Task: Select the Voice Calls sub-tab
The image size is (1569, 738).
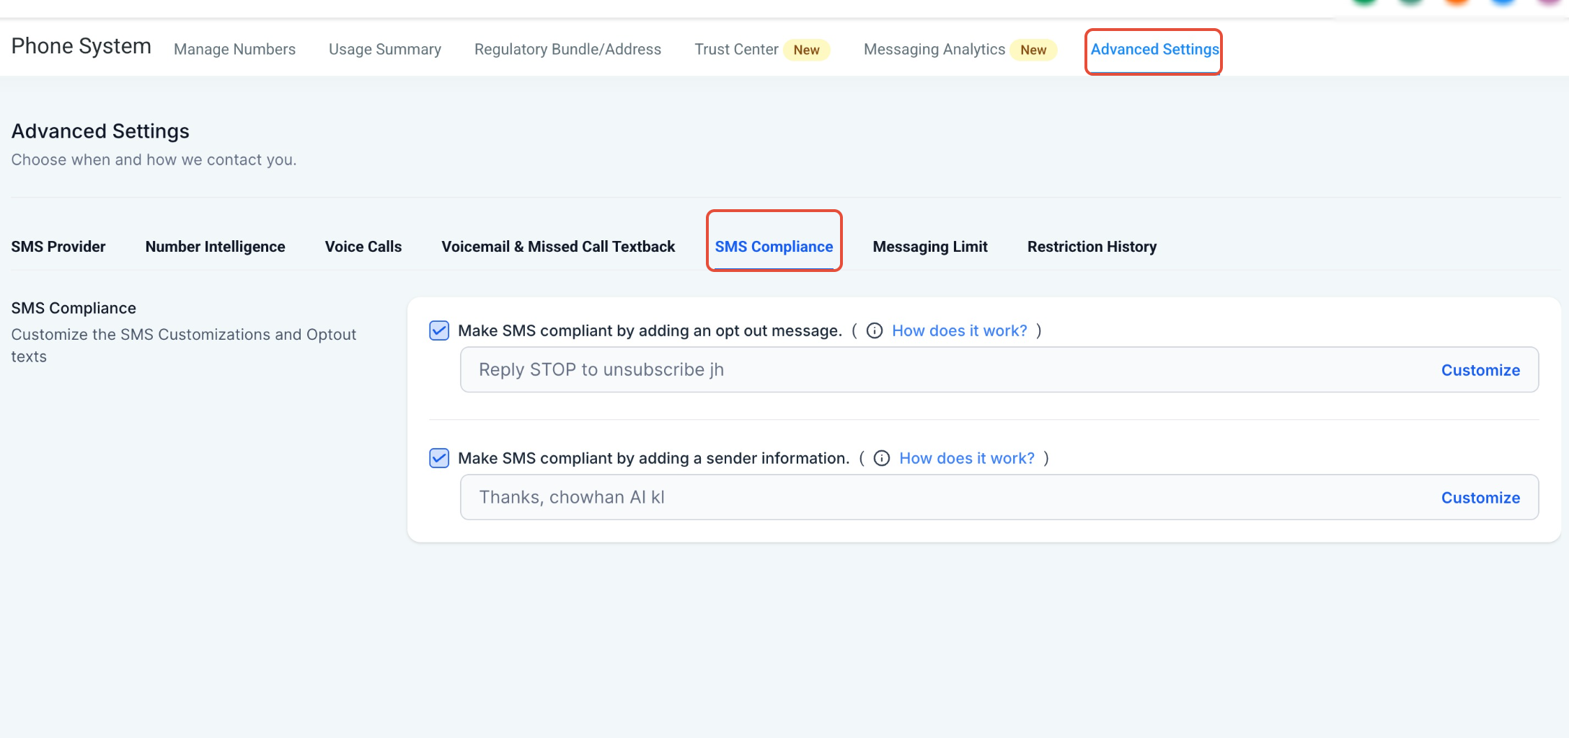Action: click(x=363, y=247)
